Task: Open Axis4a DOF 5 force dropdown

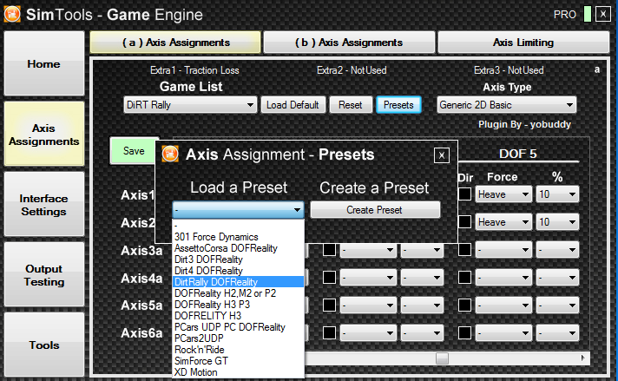Action: click(503, 278)
